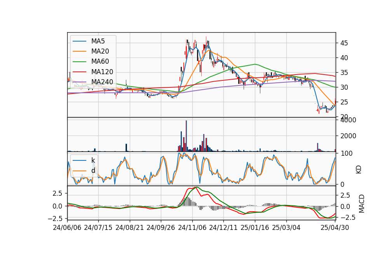Viewport: 373px width, 268px height.
Task: Click the 40 price axis label
Action: click(x=344, y=58)
